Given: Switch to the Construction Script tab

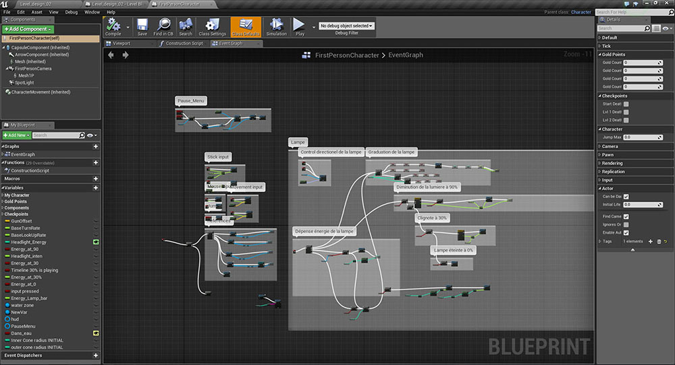Looking at the screenshot, I should [184, 43].
